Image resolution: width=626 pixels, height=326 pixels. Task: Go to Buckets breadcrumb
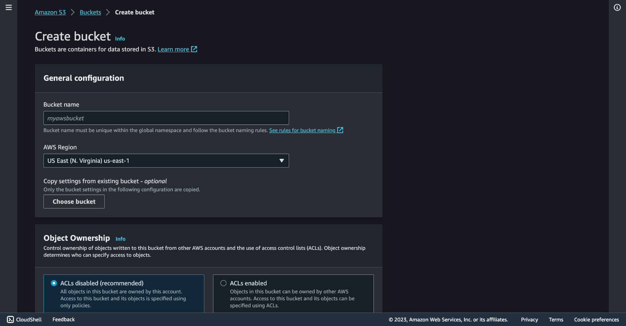(90, 12)
